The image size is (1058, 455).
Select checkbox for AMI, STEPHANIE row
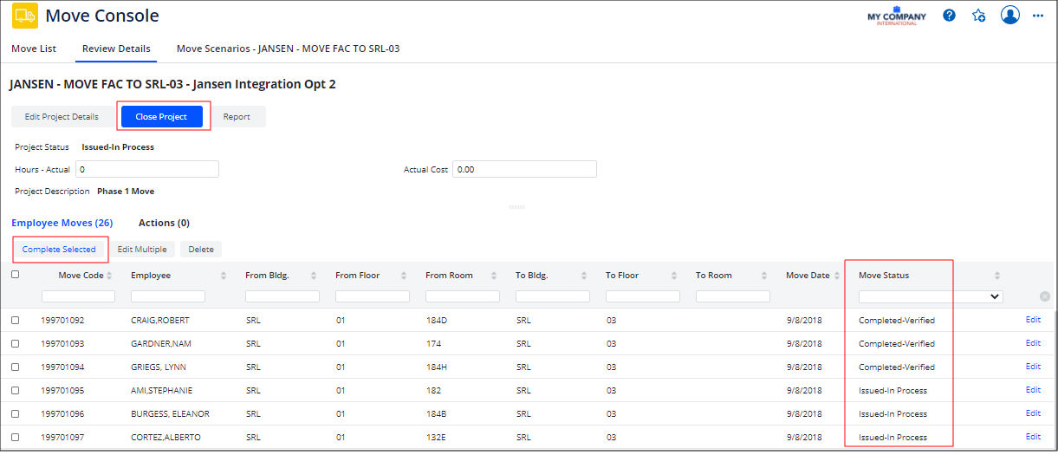tap(15, 391)
